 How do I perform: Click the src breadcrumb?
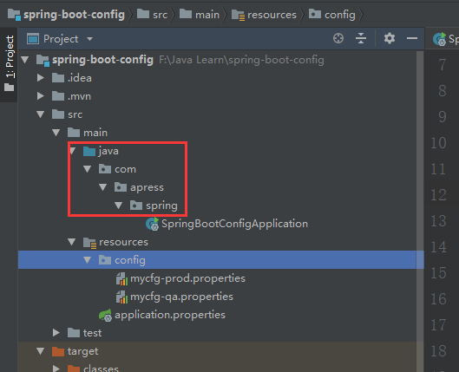click(x=152, y=15)
